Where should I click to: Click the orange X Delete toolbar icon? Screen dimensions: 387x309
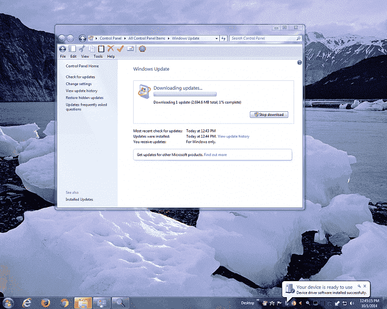click(110, 48)
